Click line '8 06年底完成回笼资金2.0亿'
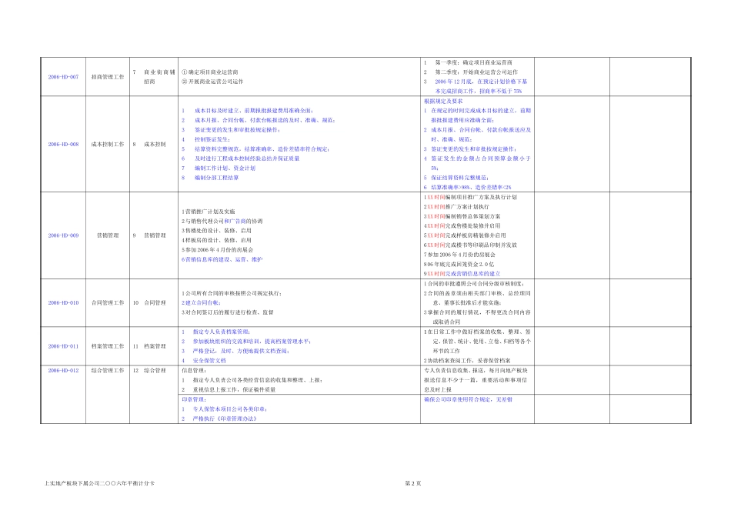Image resolution: width=731 pixels, height=517 pixels. tap(459, 265)
